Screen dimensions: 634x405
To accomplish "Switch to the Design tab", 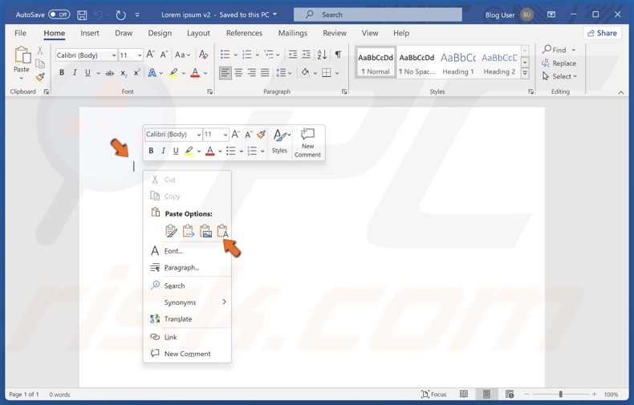I will click(x=160, y=33).
